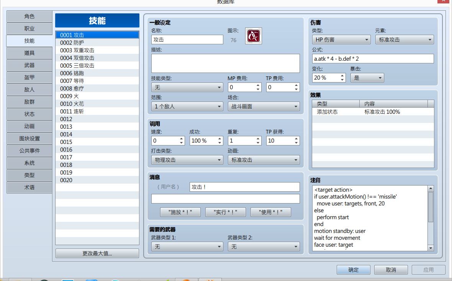Switch to the 职业 tab
Viewport: 452px width, 281px height.
point(29,29)
